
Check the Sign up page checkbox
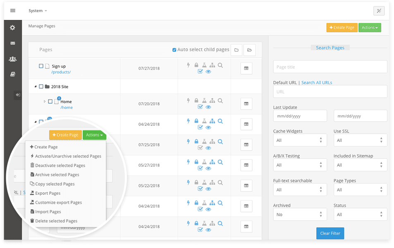click(x=41, y=66)
